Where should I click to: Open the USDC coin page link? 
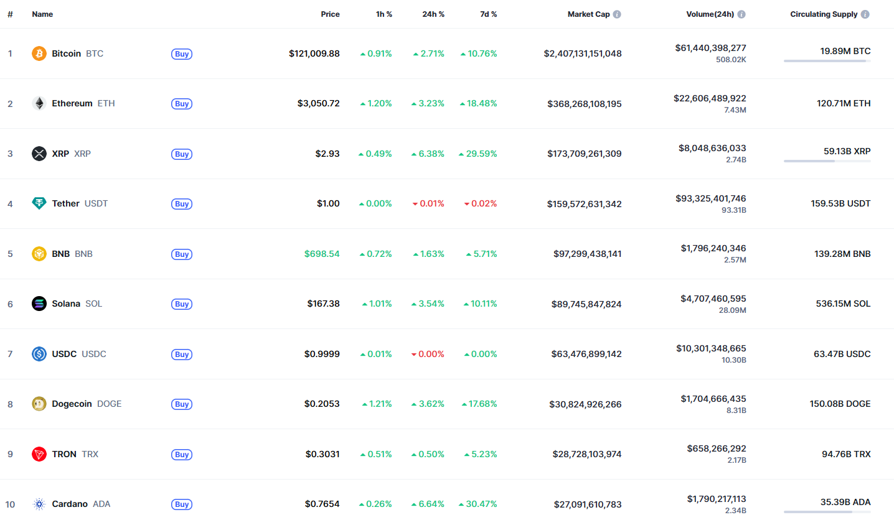(79, 354)
